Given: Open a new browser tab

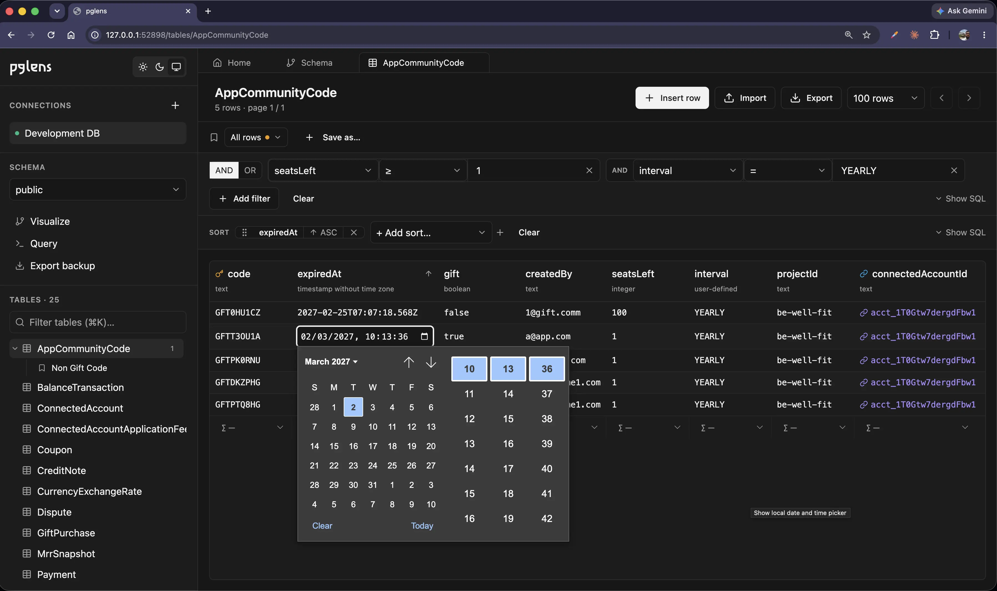Looking at the screenshot, I should 208,11.
